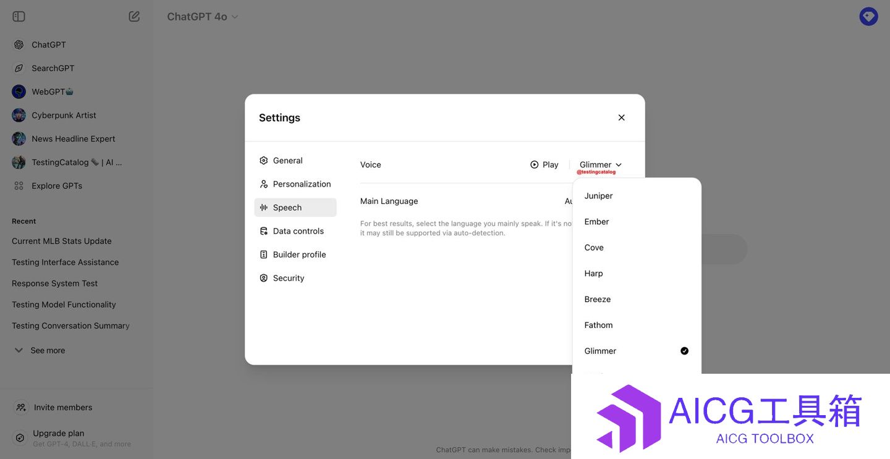Switch to Security settings tab

coord(295,278)
